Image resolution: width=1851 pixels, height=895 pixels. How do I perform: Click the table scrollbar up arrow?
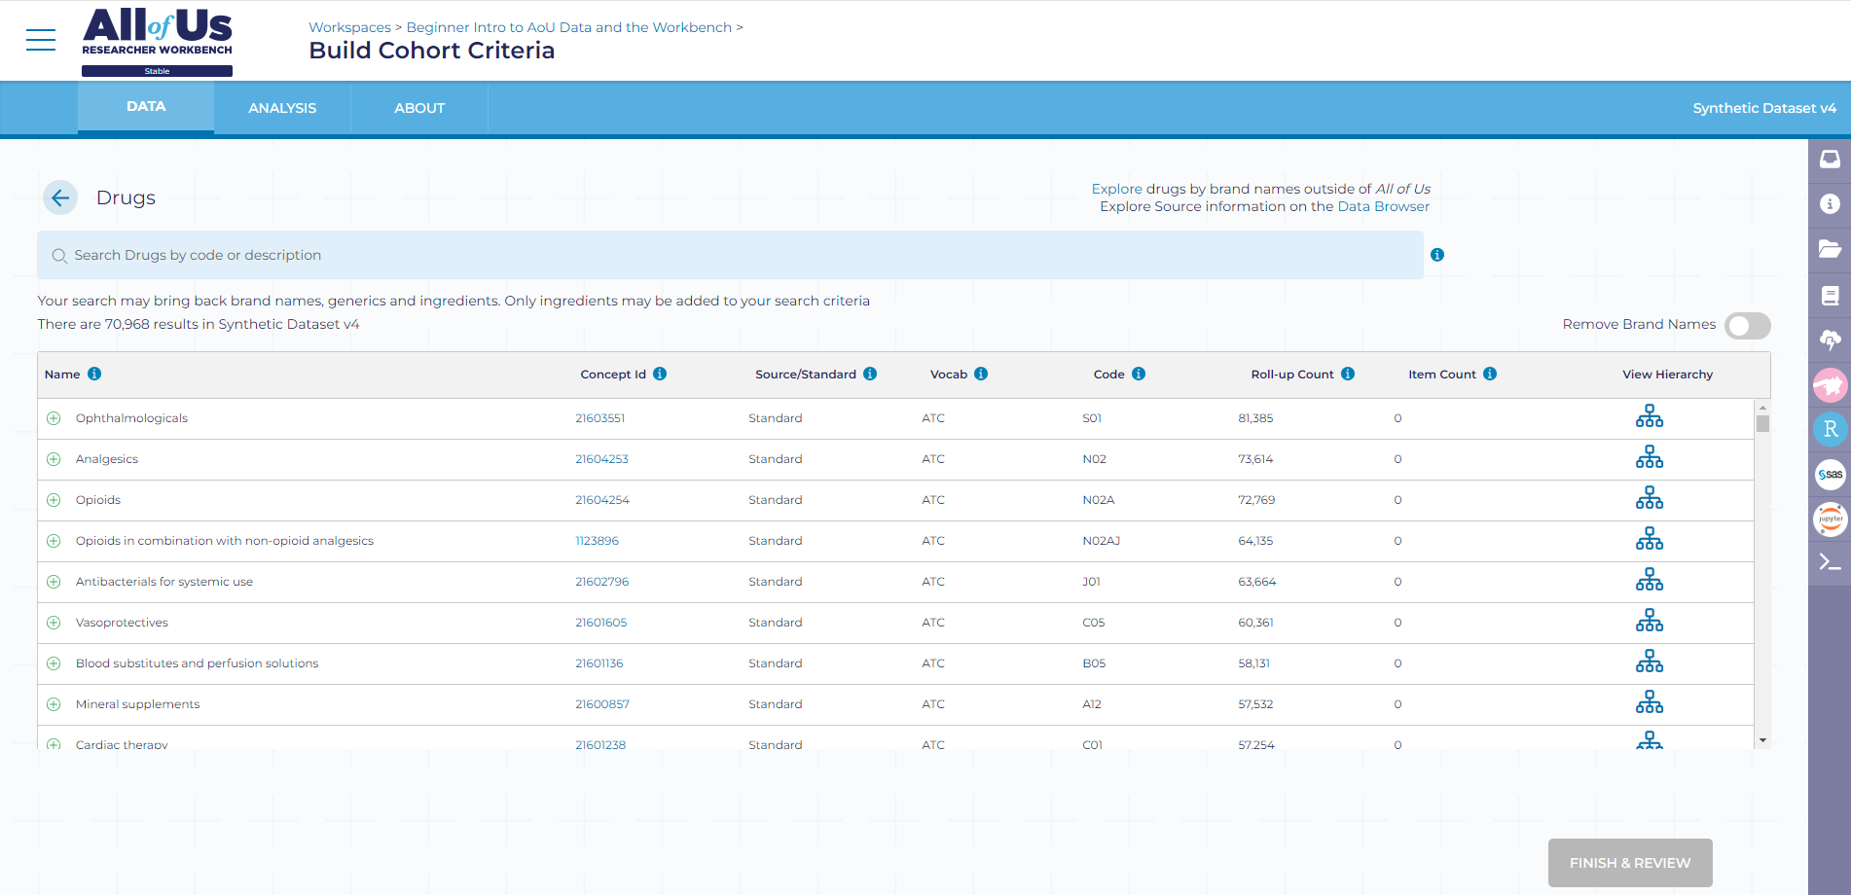[x=1762, y=407]
